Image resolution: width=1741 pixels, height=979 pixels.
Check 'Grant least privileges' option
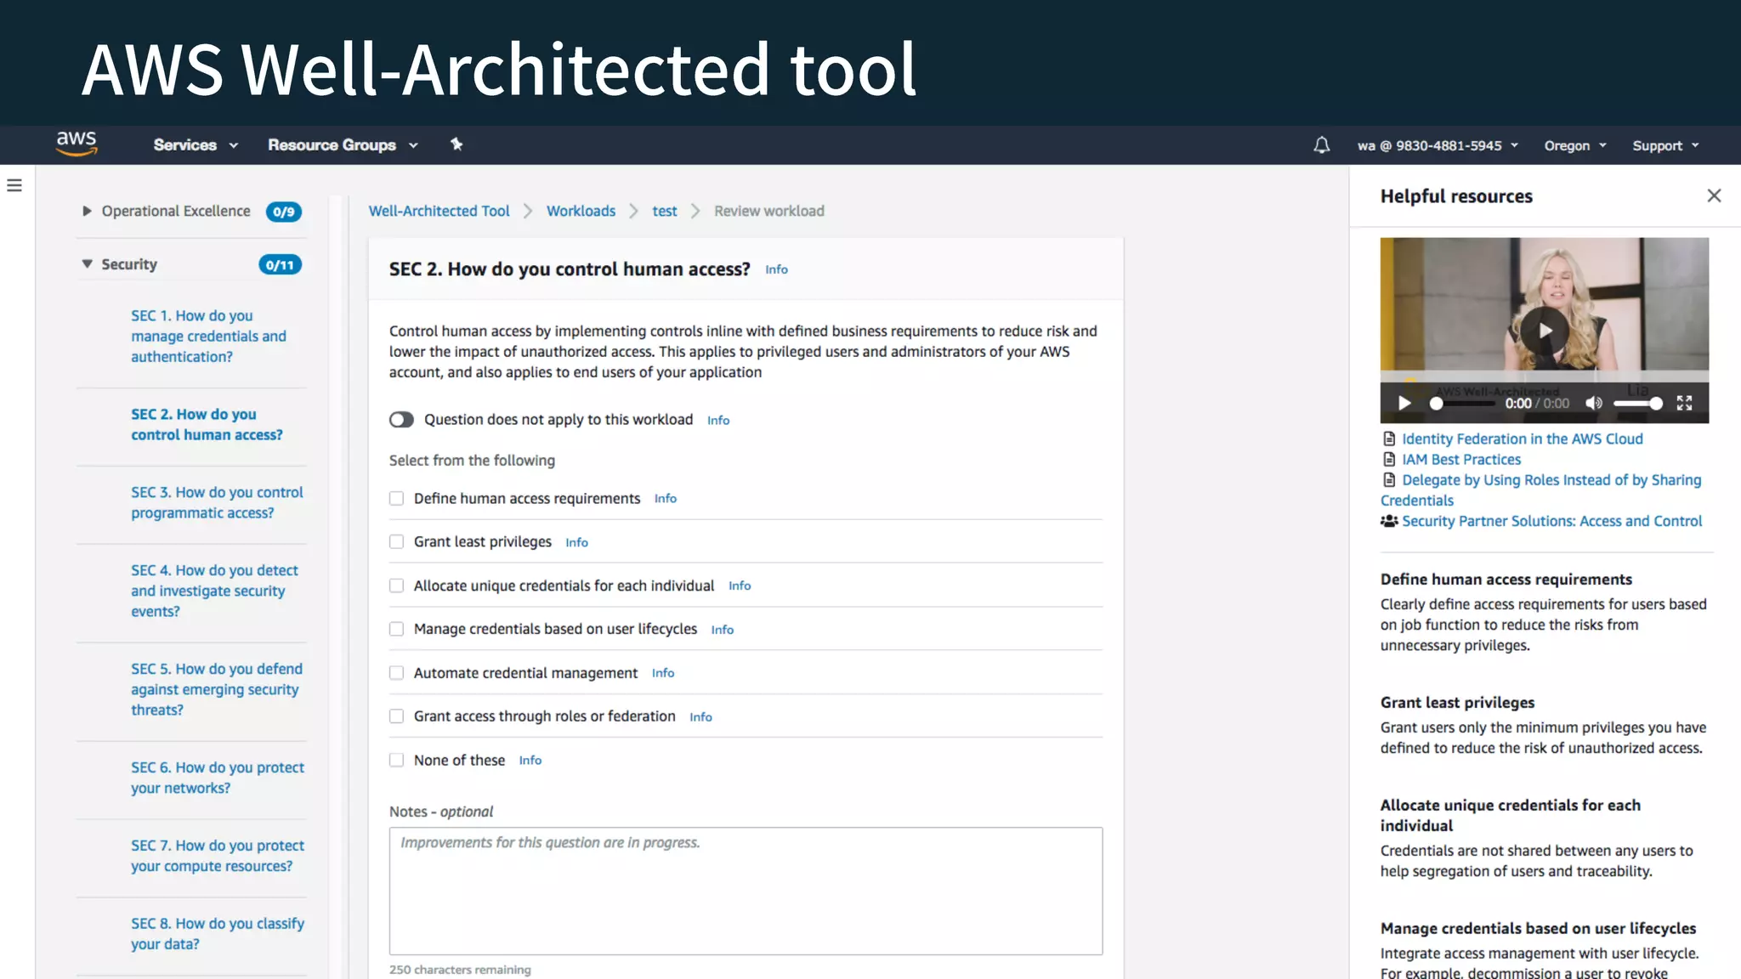click(x=396, y=542)
